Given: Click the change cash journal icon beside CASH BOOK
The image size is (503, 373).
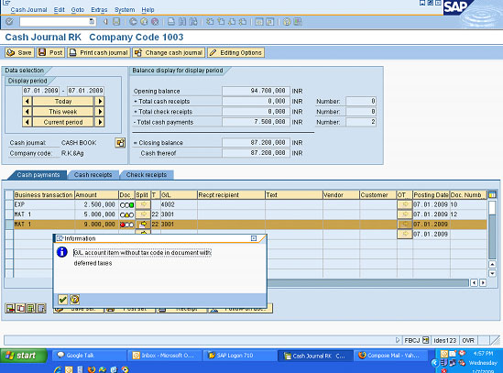Looking at the screenshot, I should (x=120, y=143).
